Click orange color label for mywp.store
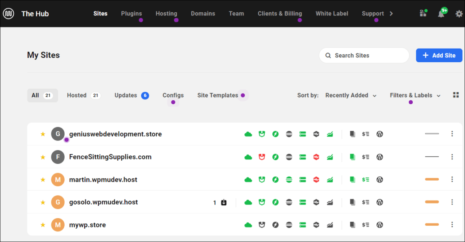 (432, 224)
